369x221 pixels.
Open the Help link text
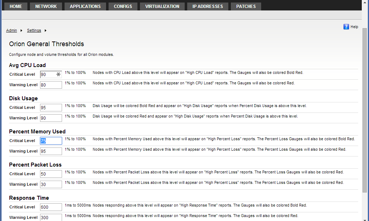(354, 27)
